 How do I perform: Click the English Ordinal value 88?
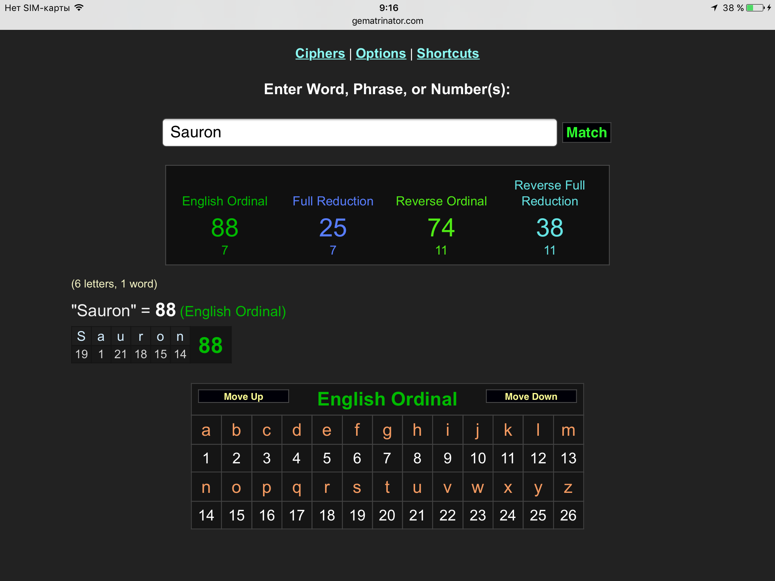pos(225,228)
